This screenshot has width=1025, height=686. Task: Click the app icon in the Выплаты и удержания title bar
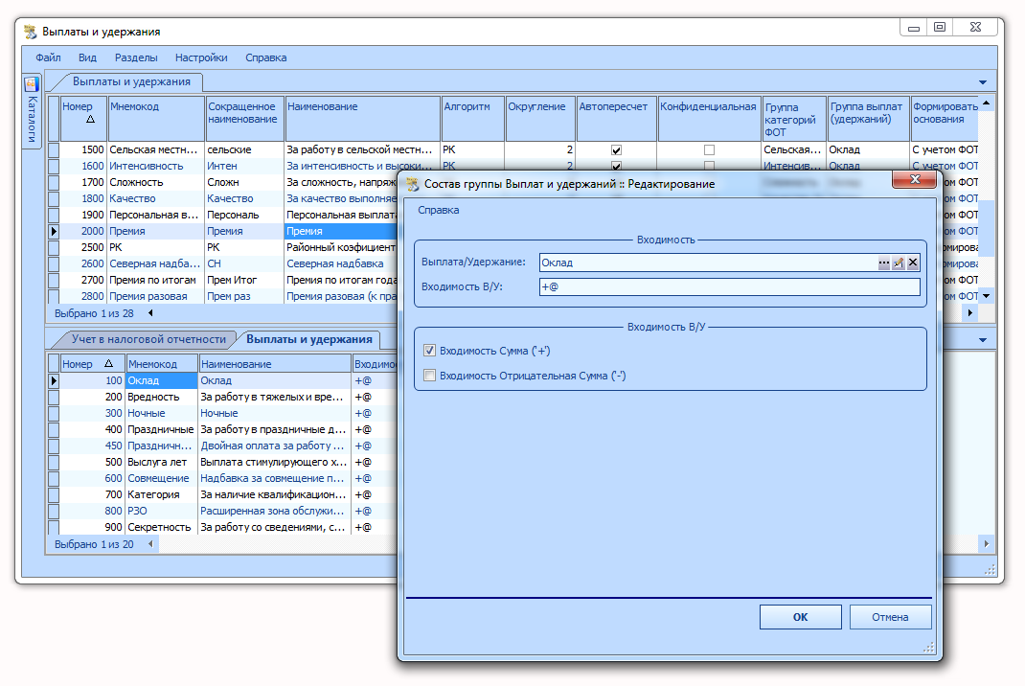[x=30, y=32]
